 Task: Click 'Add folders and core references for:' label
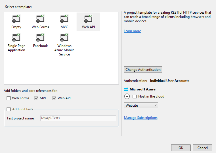31,91
